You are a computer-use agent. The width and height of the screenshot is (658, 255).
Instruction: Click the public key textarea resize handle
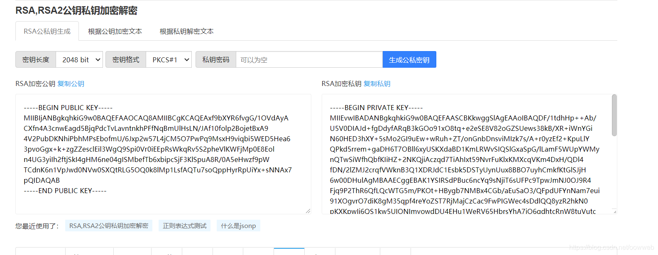coord(308,211)
